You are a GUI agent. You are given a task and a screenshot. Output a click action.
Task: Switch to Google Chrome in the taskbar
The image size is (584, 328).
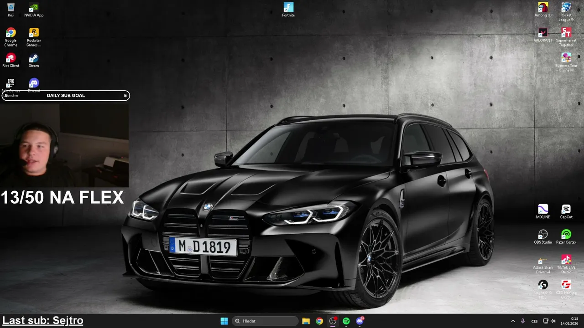tap(319, 321)
